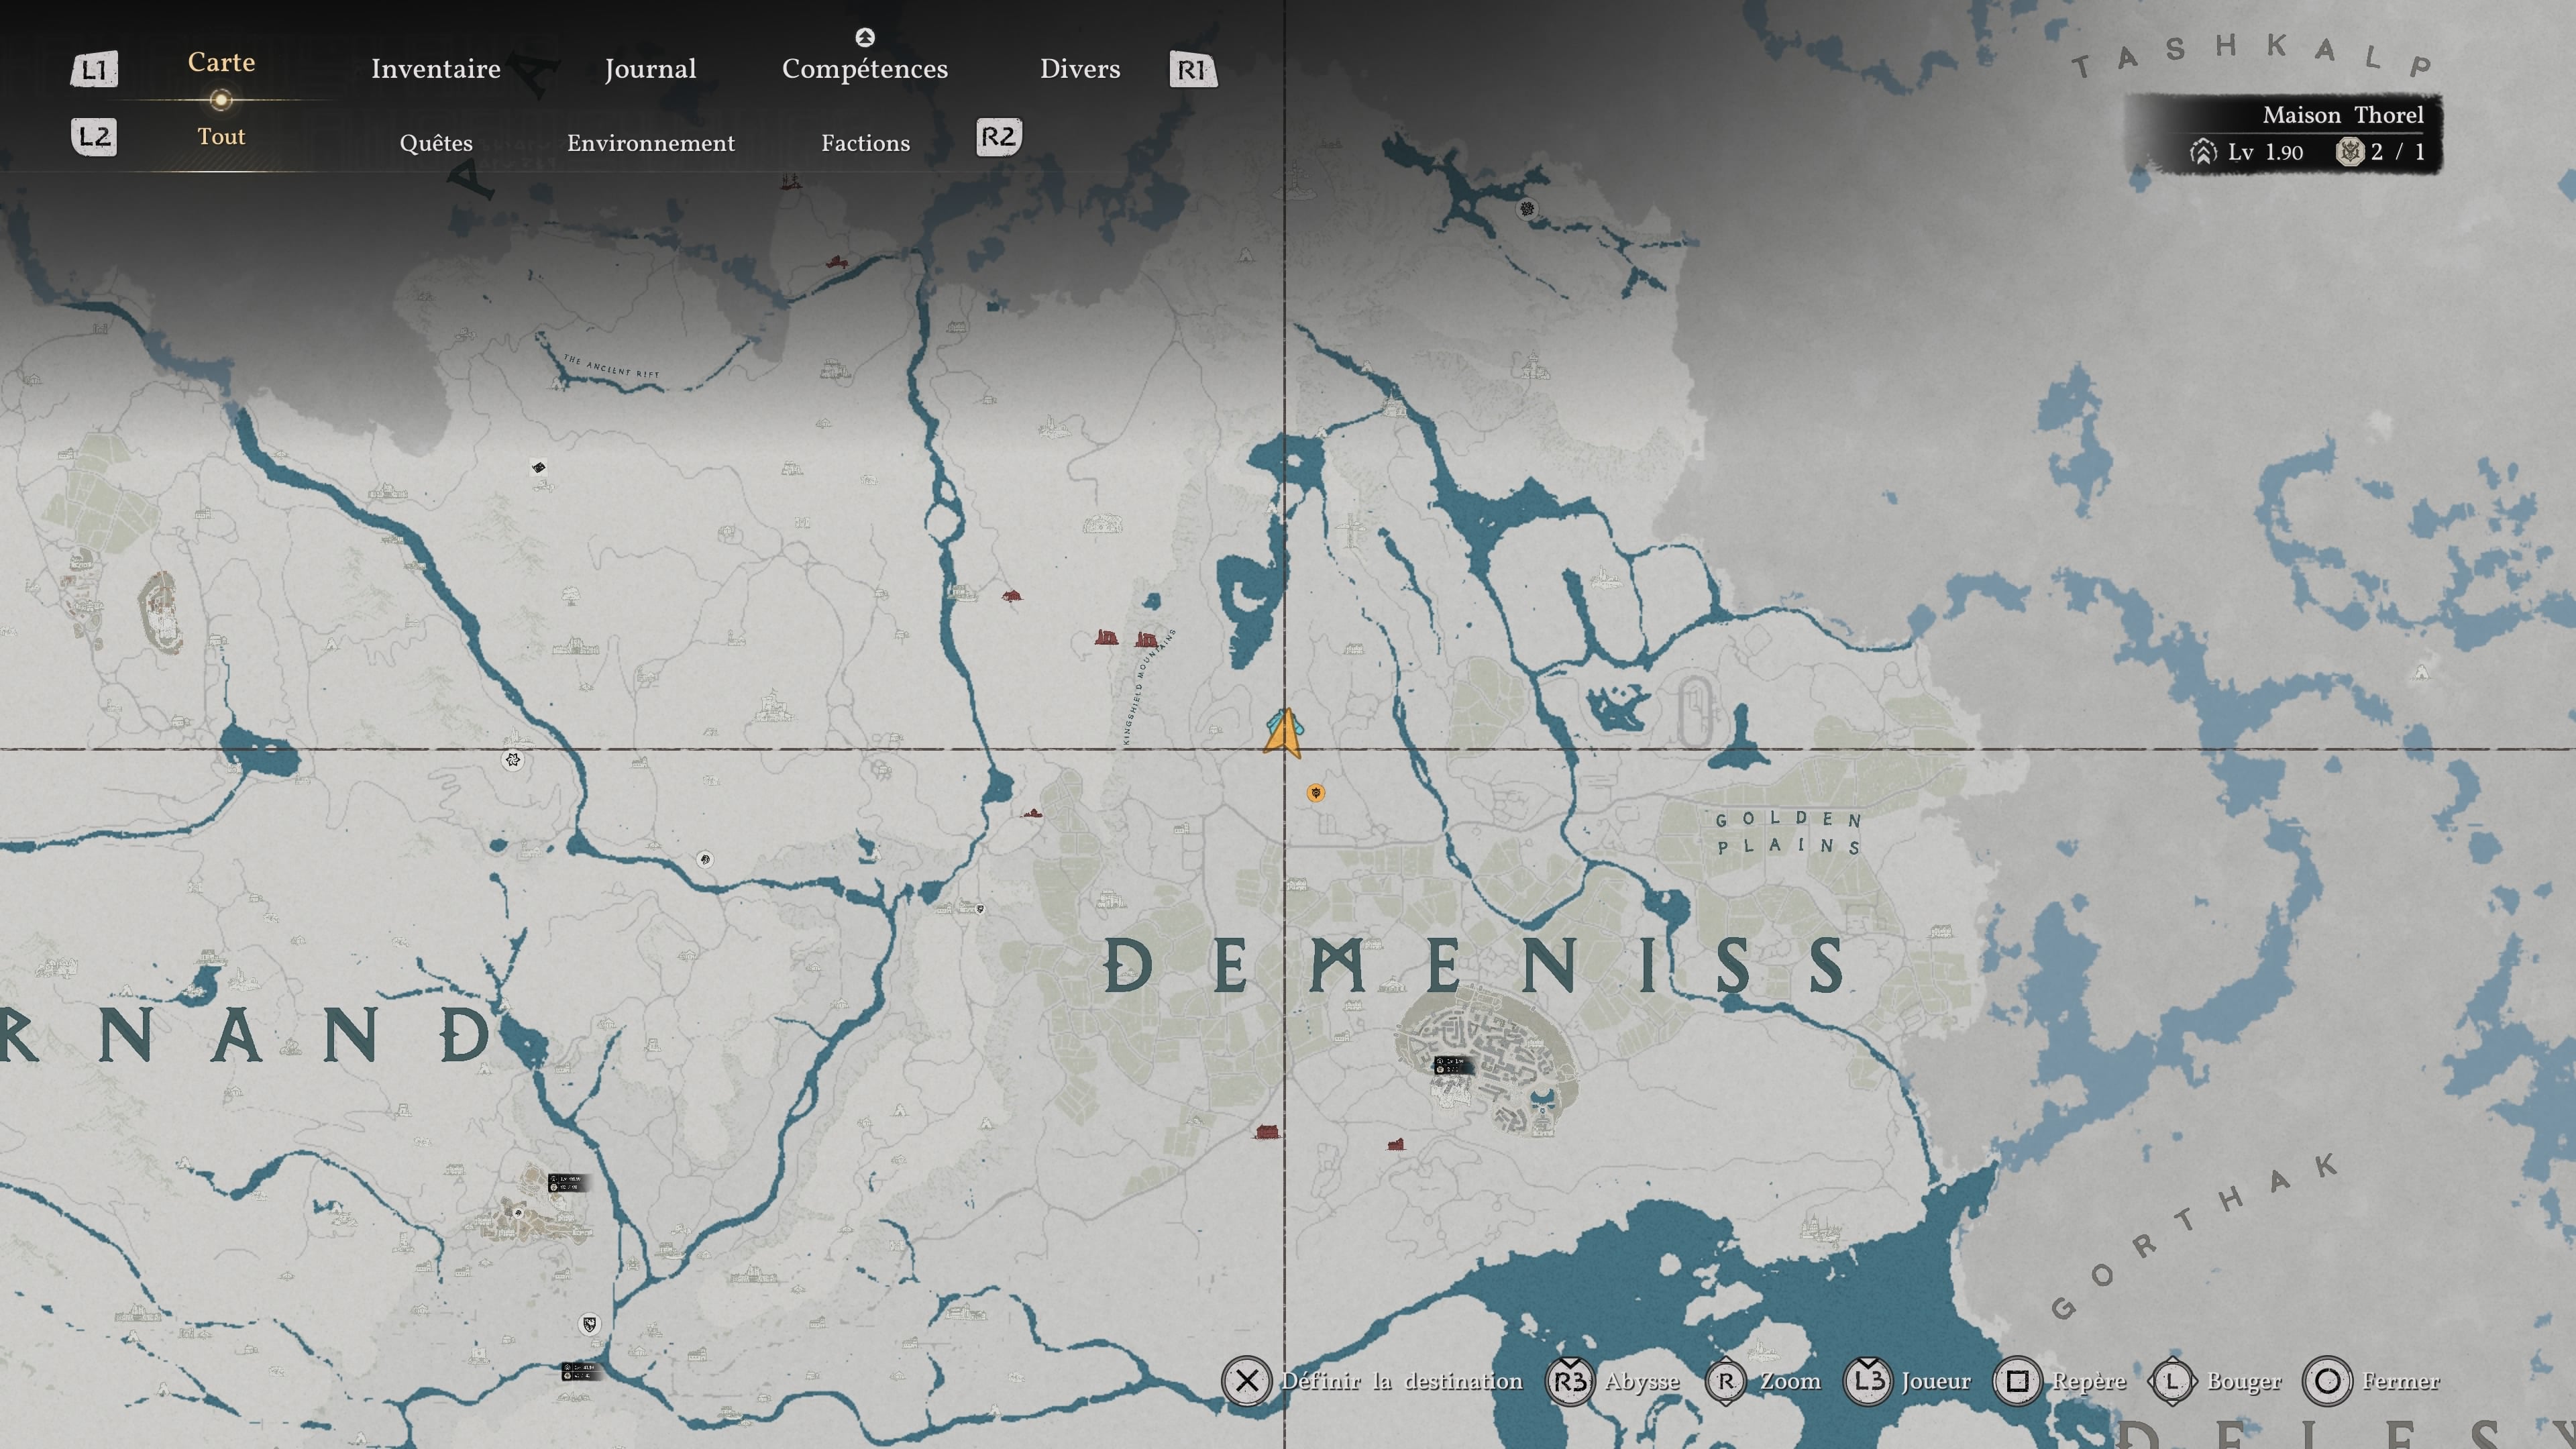Image resolution: width=2576 pixels, height=1449 pixels.
Task: Switch the filter to Factions
Action: click(x=866, y=143)
